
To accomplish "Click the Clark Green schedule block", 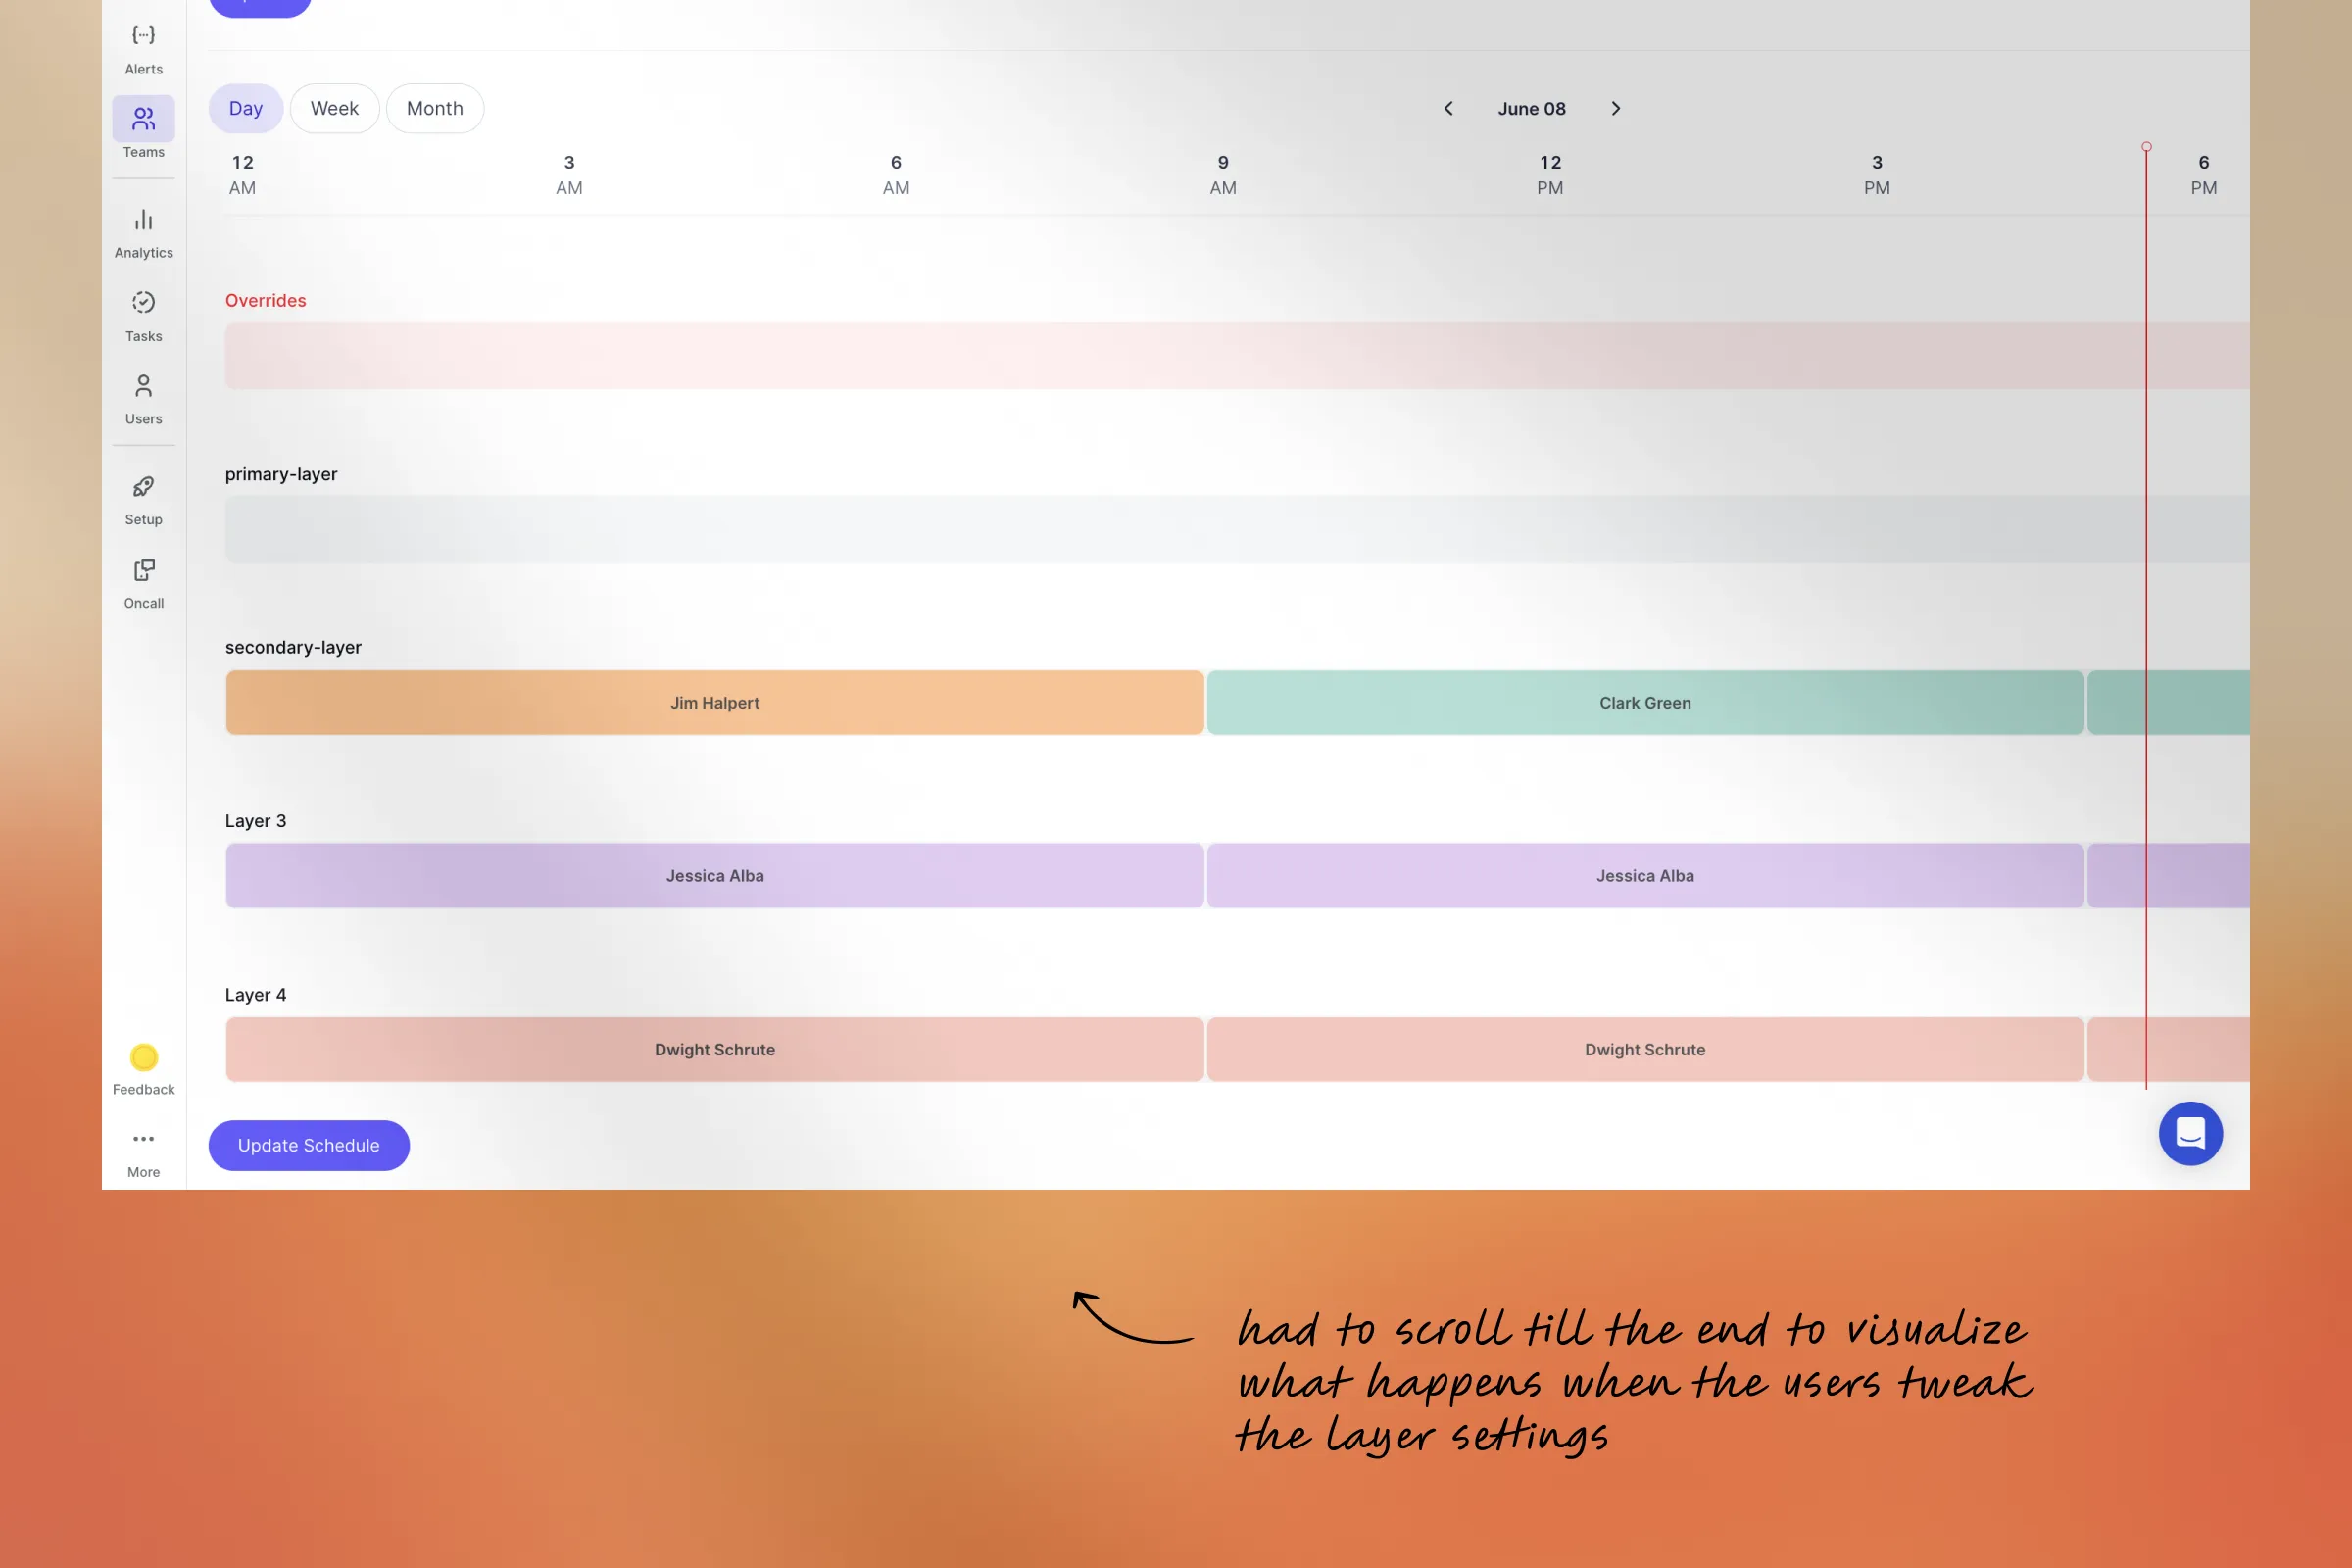I will [x=1645, y=702].
